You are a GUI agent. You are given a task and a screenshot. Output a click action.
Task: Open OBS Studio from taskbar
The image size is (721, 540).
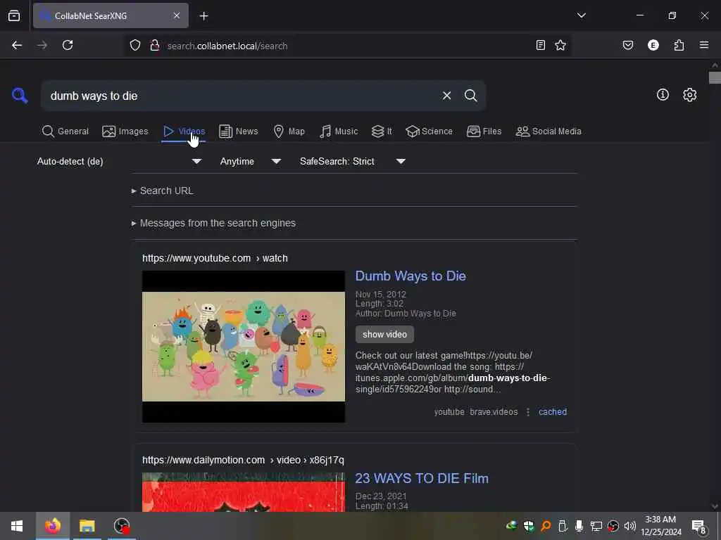point(122,526)
